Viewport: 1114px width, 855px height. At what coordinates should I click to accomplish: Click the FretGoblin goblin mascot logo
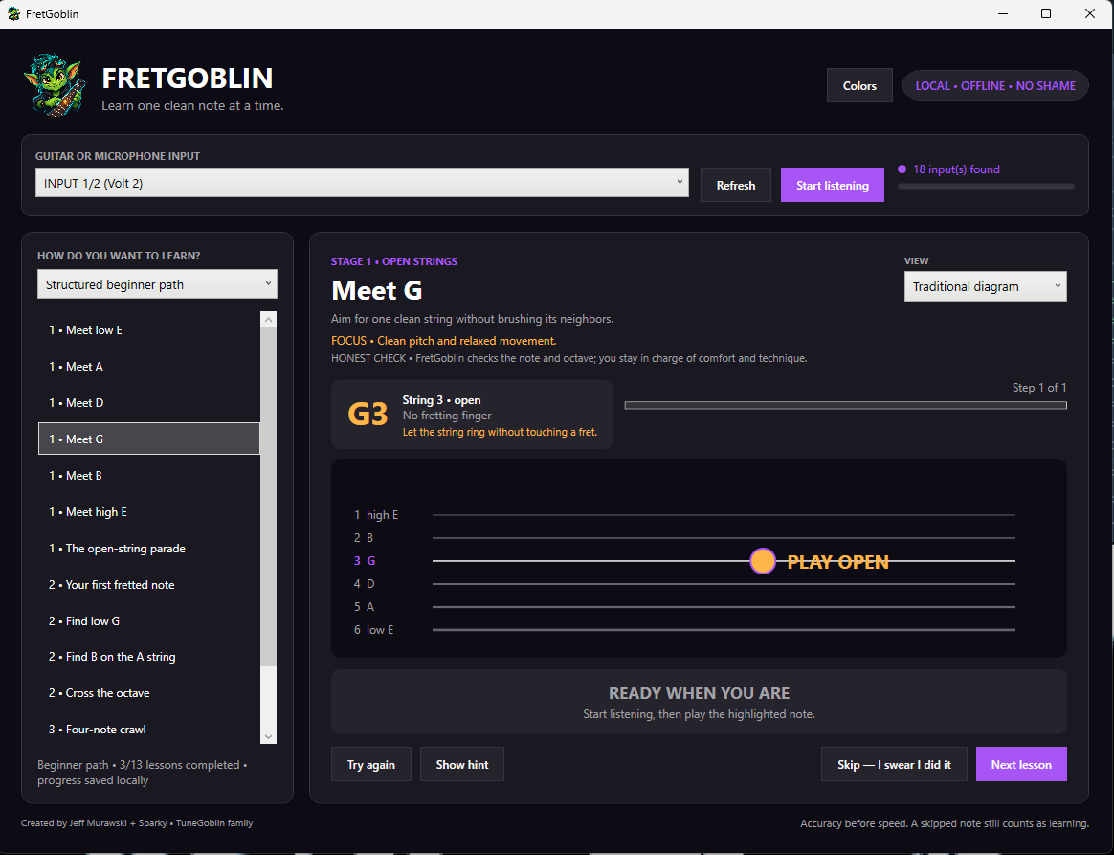55,84
